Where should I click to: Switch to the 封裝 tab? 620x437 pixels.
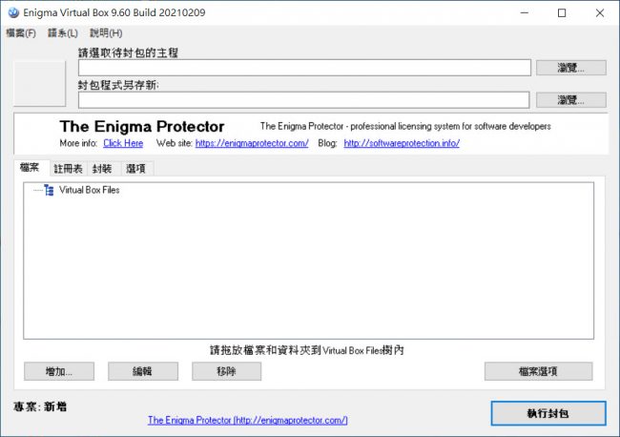coord(102,169)
